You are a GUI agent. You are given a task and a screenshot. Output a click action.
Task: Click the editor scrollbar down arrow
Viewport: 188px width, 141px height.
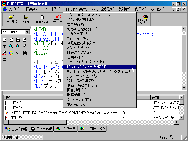tap(184, 88)
